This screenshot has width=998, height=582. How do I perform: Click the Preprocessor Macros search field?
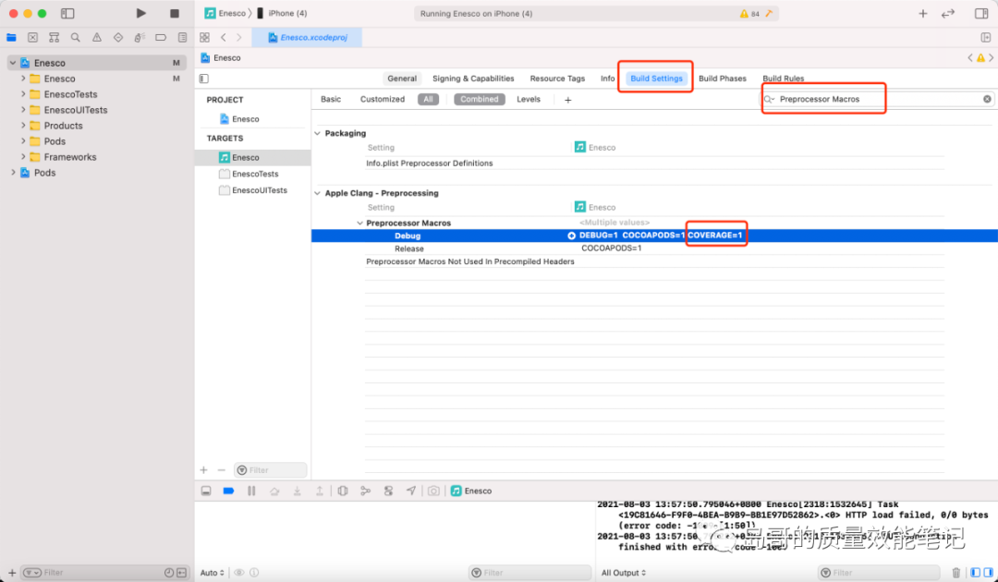pyautogui.click(x=877, y=99)
